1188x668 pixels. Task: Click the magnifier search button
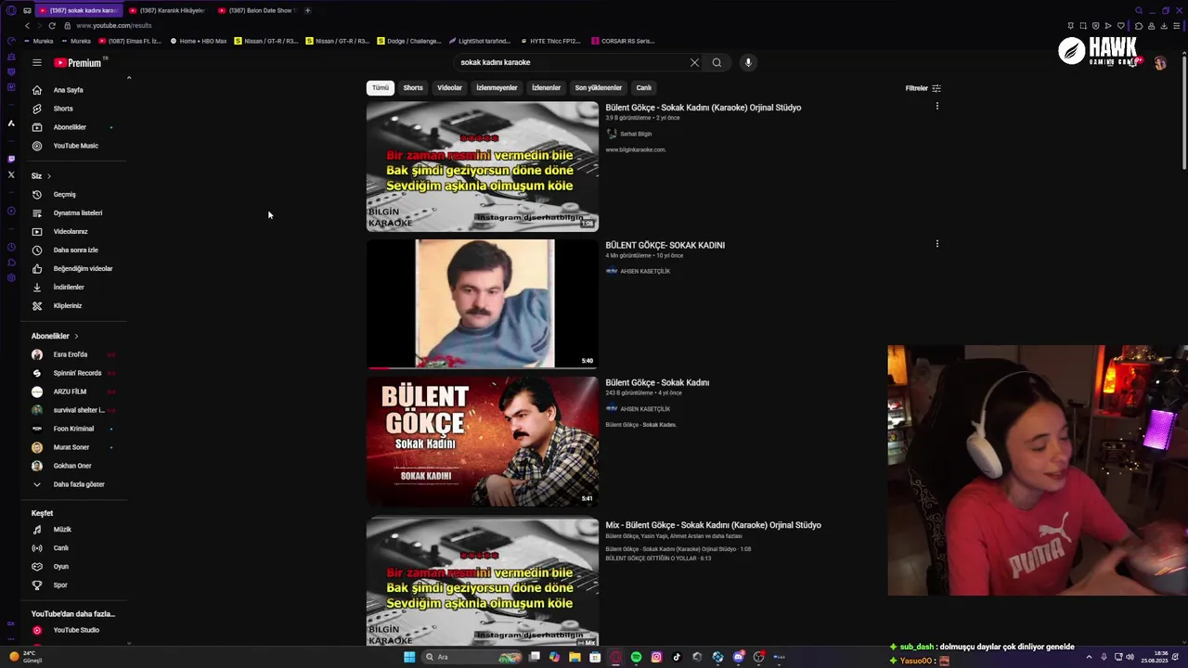[717, 62]
